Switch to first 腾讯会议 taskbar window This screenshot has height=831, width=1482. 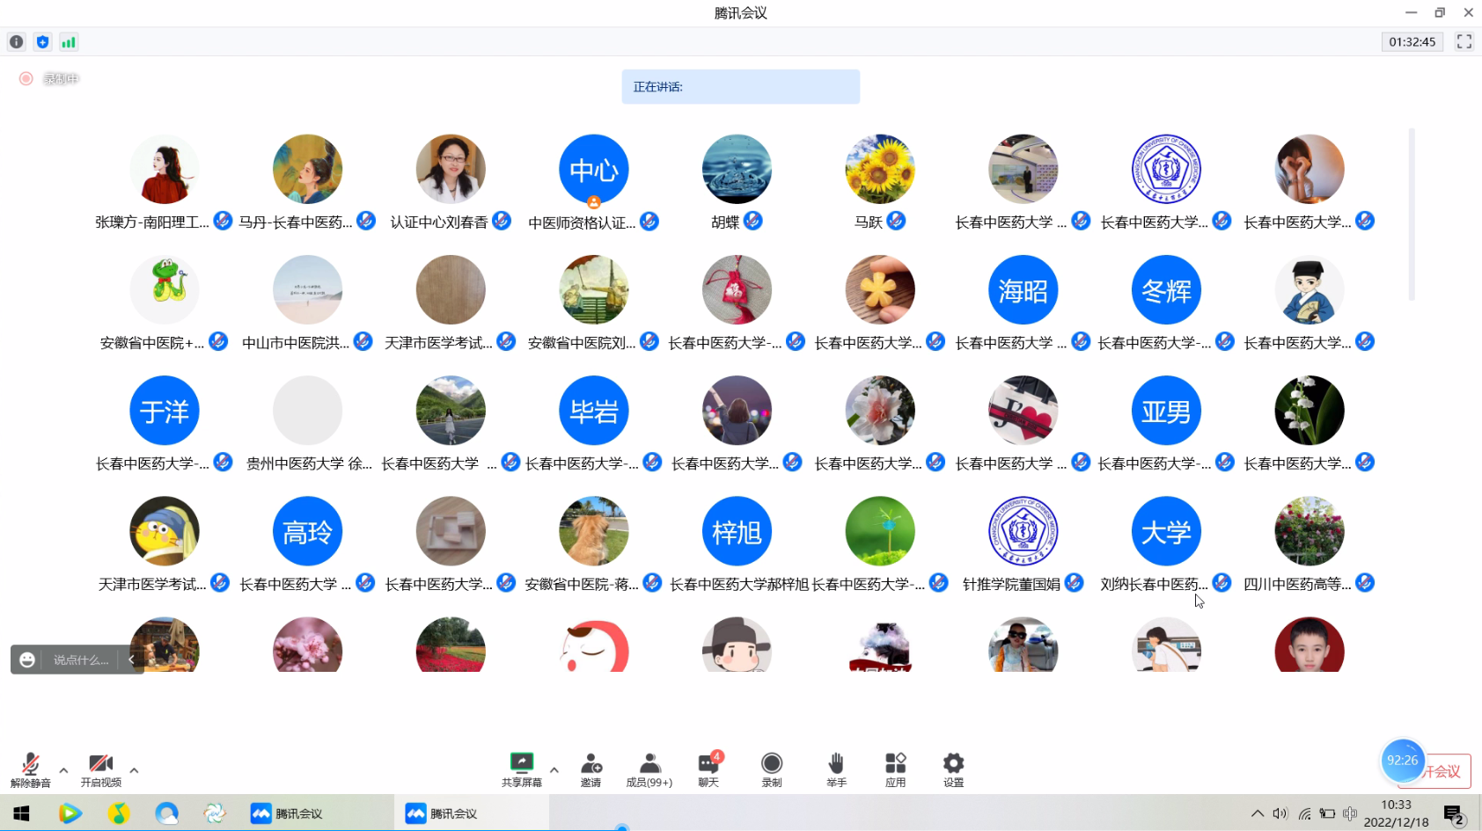287,813
